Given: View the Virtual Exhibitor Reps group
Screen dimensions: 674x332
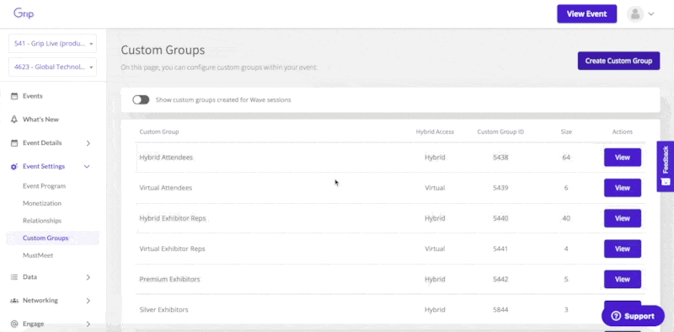Looking at the screenshot, I should coord(623,249).
